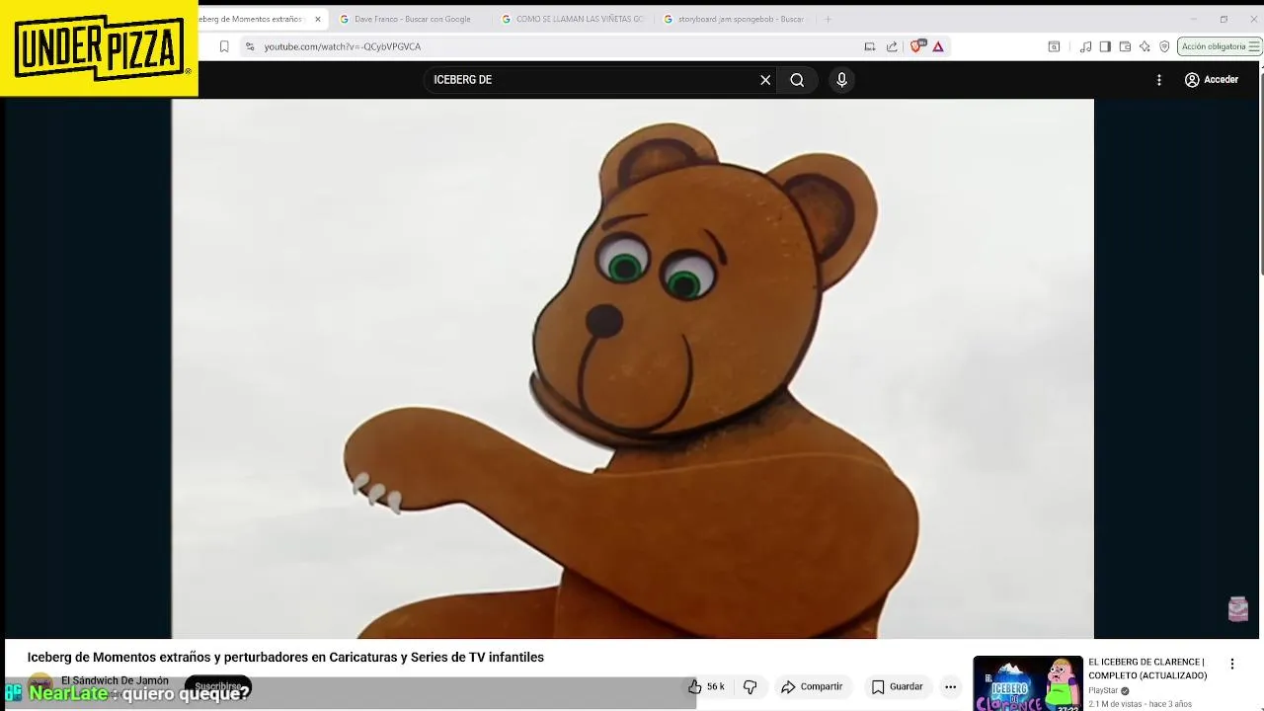Open options for the Clarence iceberg suggestion
The height and width of the screenshot is (711, 1264).
[x=1231, y=664]
